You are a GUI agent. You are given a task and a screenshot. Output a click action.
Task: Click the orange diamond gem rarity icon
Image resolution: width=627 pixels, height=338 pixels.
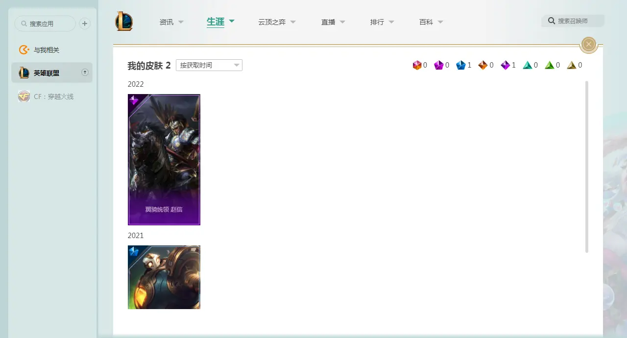click(x=482, y=65)
